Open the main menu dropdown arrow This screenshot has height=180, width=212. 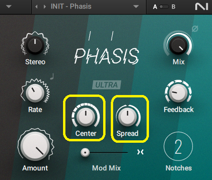(x=9, y=7)
